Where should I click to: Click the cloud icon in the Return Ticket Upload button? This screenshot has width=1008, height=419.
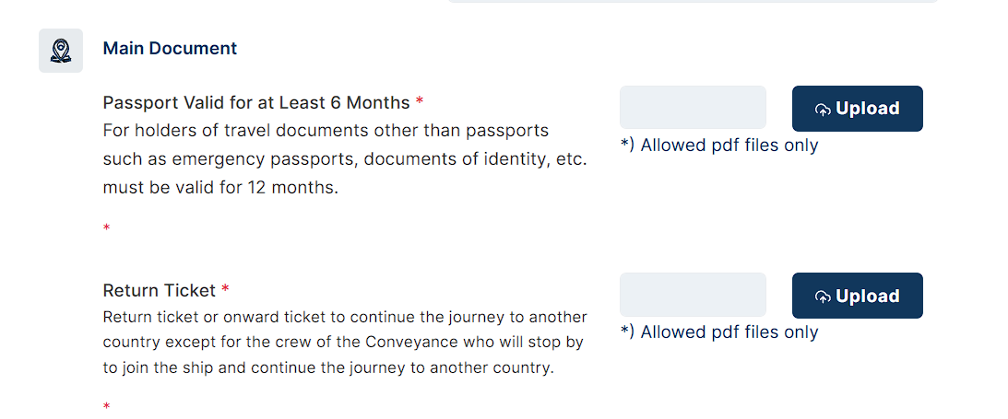(823, 297)
